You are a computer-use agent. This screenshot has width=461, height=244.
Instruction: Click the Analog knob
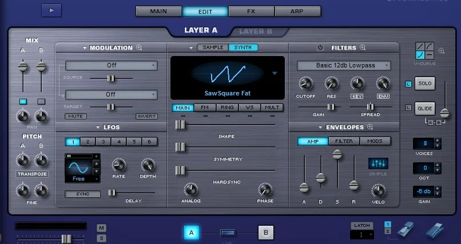tap(190, 190)
